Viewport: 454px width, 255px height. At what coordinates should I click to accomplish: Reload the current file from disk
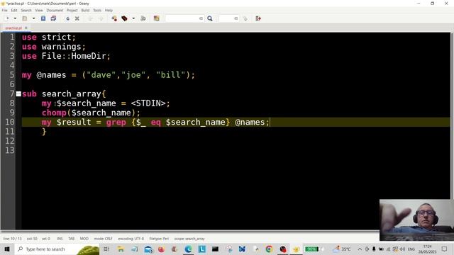tap(67, 18)
